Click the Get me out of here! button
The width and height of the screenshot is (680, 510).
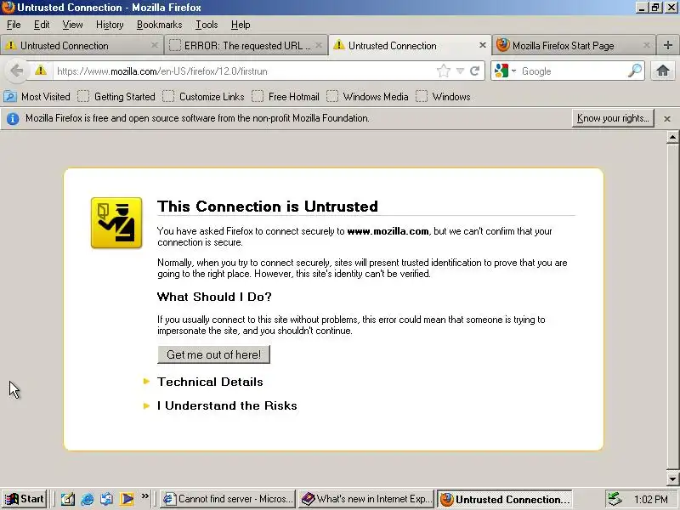pos(214,354)
